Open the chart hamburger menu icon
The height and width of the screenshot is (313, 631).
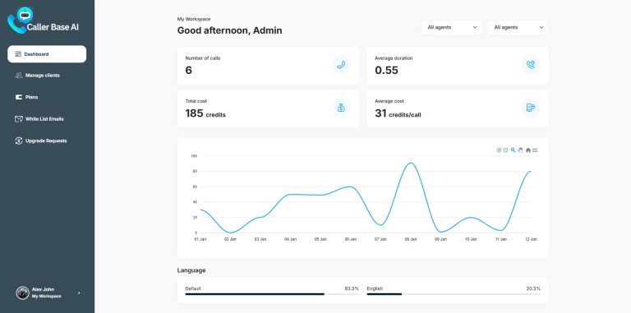pos(535,150)
